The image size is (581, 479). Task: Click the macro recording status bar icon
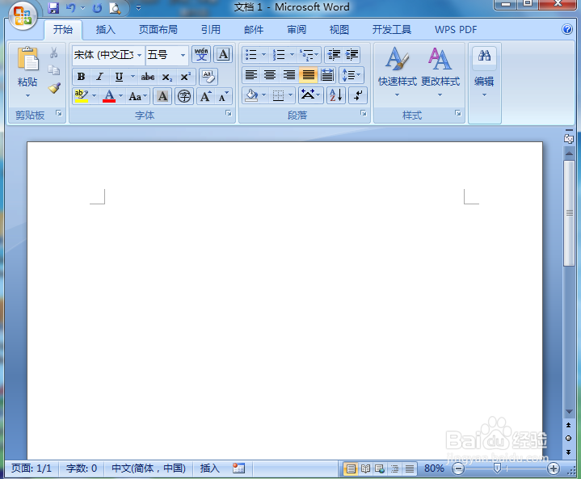[x=238, y=468]
